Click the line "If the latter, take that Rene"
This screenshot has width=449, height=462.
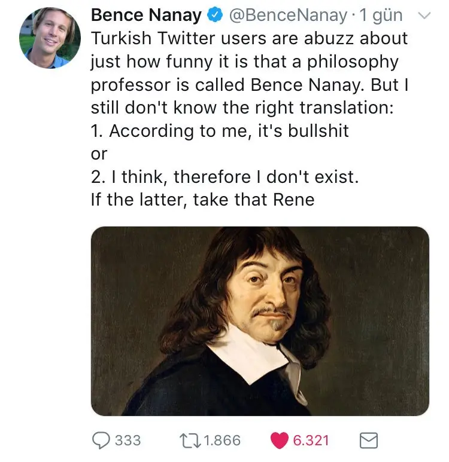(x=202, y=200)
